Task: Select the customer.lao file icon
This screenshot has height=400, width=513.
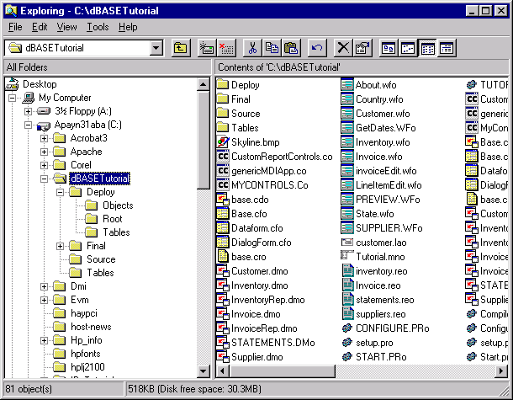Action: pos(347,243)
